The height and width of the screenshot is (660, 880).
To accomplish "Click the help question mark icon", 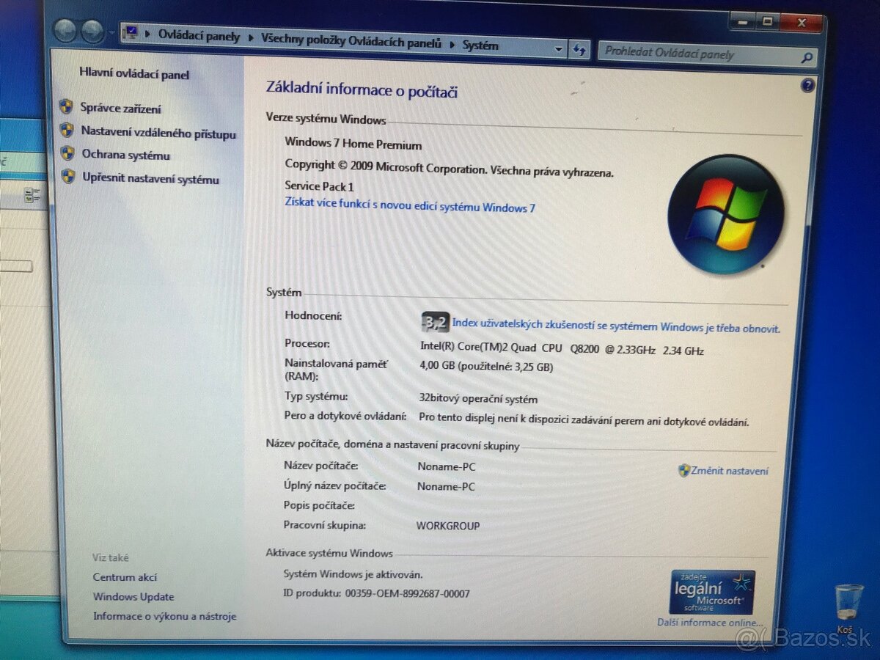I will tap(807, 86).
